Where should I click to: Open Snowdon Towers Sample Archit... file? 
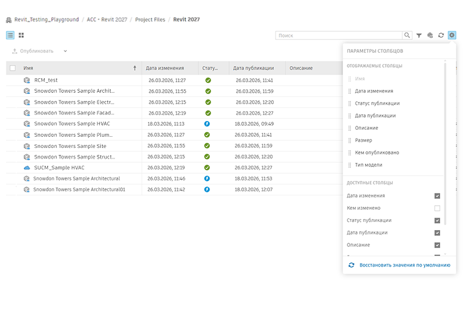click(x=74, y=91)
